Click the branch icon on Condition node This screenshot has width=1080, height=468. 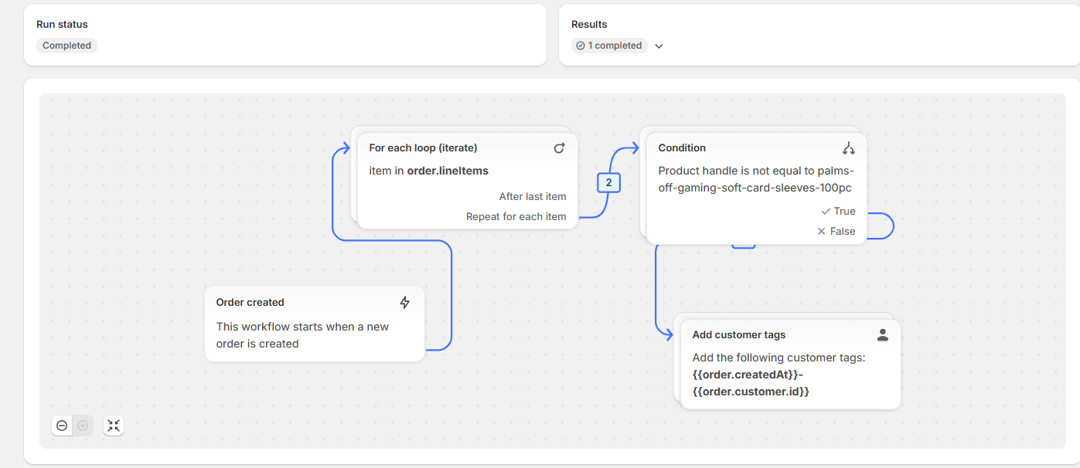coord(849,148)
